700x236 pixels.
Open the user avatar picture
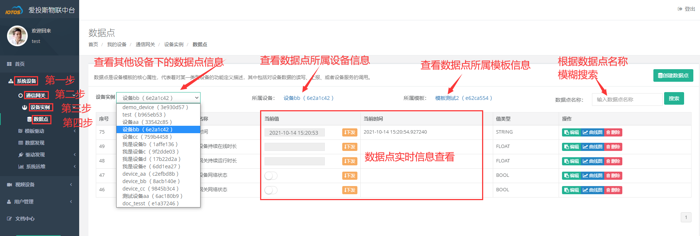pyautogui.click(x=17, y=36)
